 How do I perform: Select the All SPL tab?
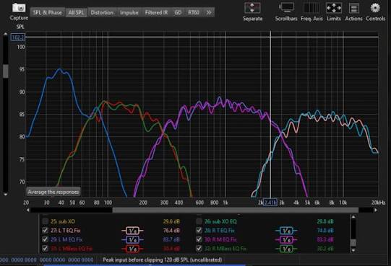(76, 12)
